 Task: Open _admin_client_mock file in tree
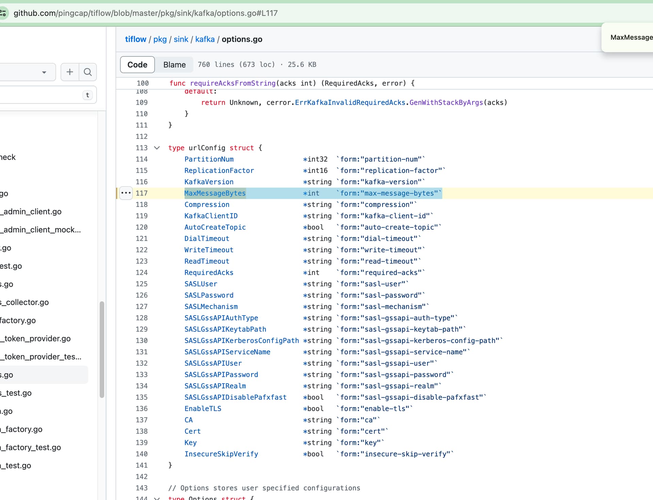[x=40, y=230]
